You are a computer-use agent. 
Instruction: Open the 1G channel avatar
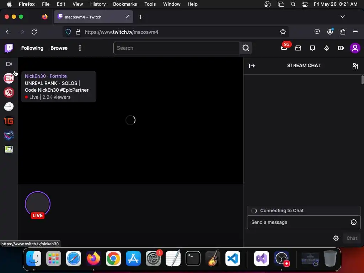tap(9, 121)
